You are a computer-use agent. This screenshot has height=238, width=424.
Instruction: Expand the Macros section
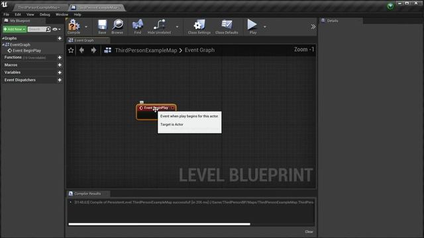[11, 65]
